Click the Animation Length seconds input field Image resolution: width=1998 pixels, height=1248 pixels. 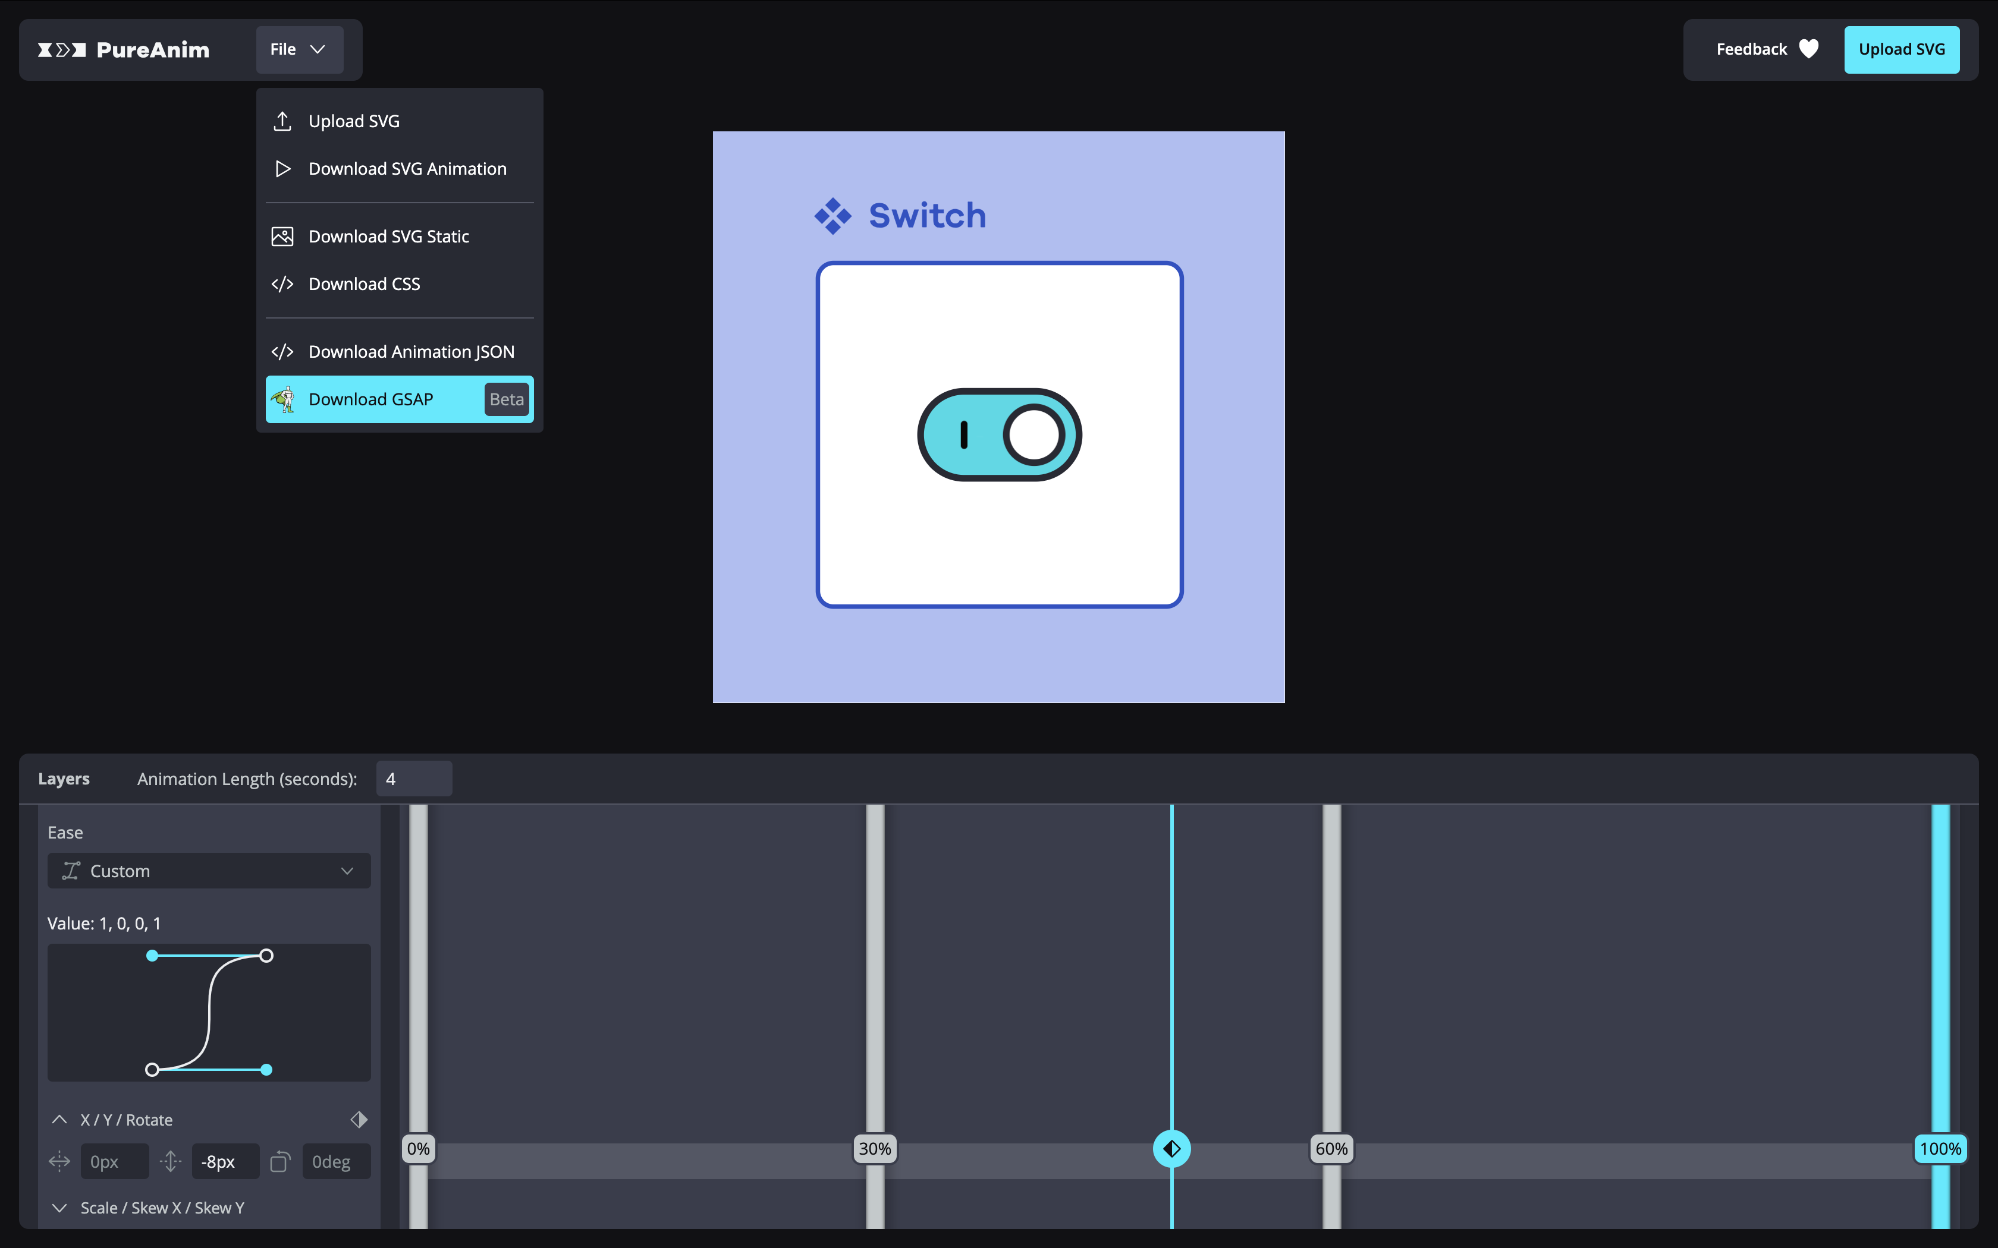(414, 779)
